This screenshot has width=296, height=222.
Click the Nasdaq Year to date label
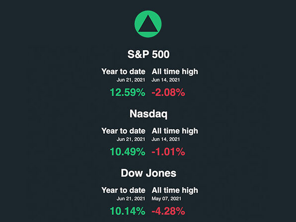[123, 131]
